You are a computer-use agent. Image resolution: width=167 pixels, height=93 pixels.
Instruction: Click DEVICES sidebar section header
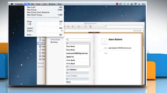pos(41,67)
